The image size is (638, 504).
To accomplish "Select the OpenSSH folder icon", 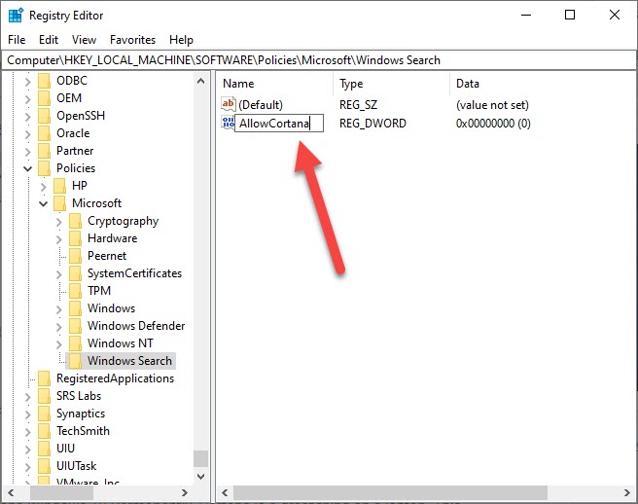I will (x=44, y=116).
